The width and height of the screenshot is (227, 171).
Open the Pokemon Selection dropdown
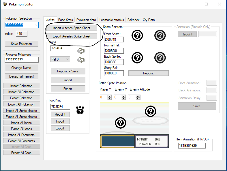pyautogui.click(x=36, y=25)
